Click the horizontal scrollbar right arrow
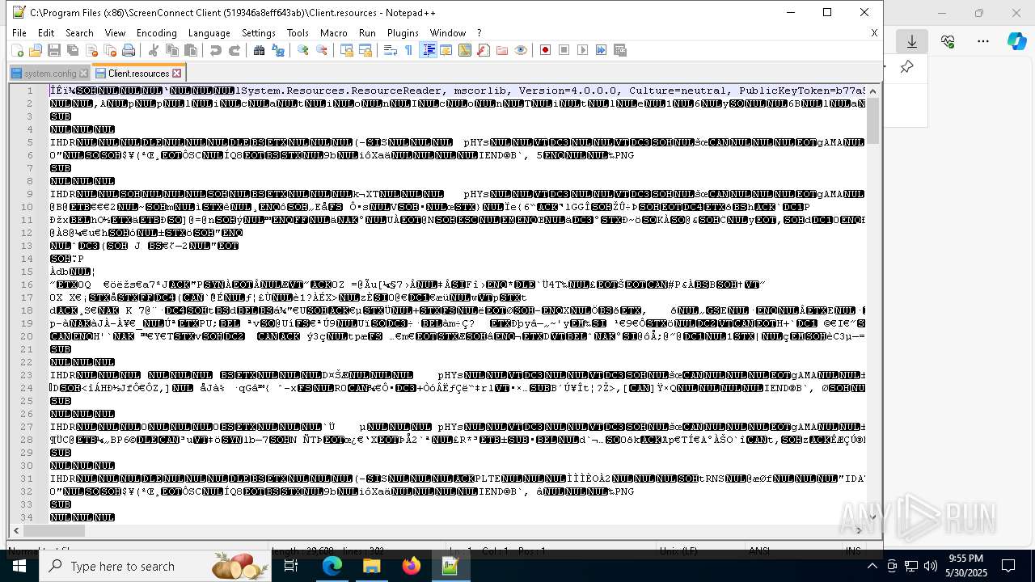This screenshot has height=582, width=1035. (x=859, y=530)
